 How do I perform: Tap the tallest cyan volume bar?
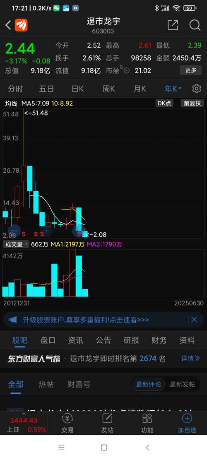tap(79, 276)
